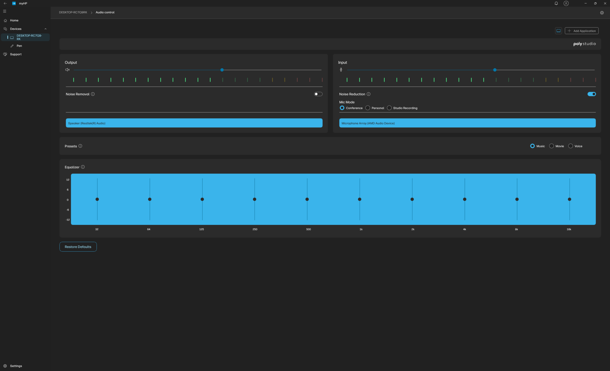The width and height of the screenshot is (610, 371).
Task: Open Microphone Array input device dropdown
Action: tap(467, 123)
